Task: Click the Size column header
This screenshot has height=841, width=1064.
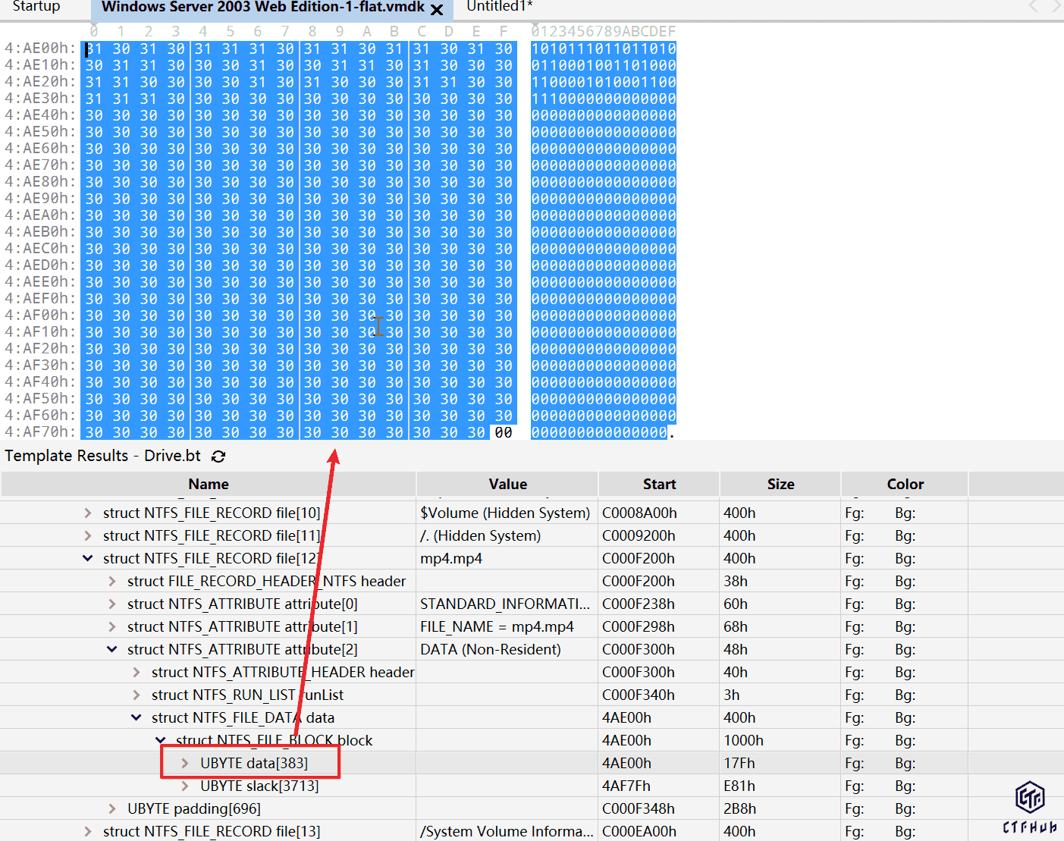Action: 780,485
